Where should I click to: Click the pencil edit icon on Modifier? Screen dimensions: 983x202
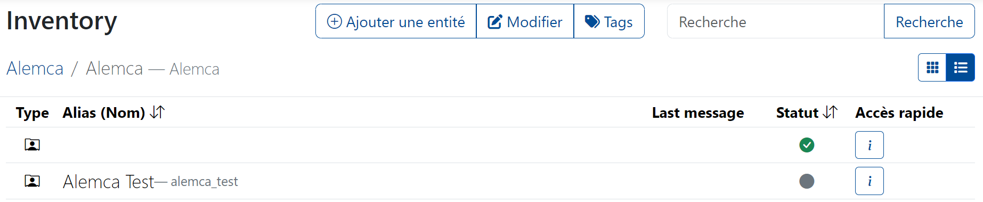coord(495,22)
